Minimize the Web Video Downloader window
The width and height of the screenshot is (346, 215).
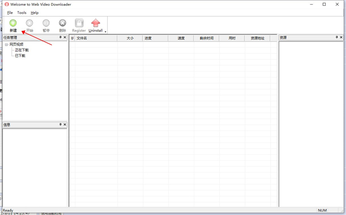point(311,4)
